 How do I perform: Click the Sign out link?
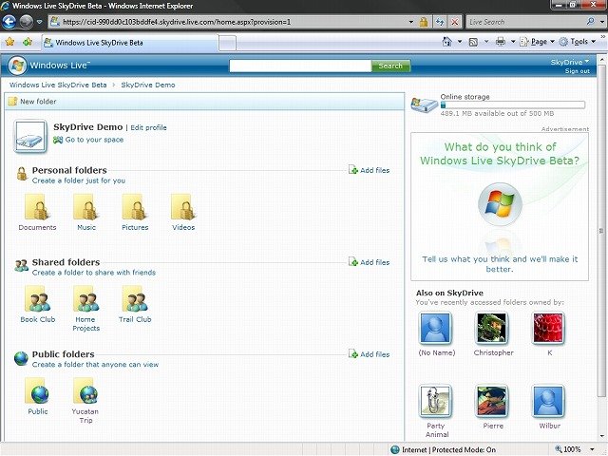[x=578, y=71]
